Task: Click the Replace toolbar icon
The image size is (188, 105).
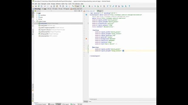Action: (x=63, y=6)
